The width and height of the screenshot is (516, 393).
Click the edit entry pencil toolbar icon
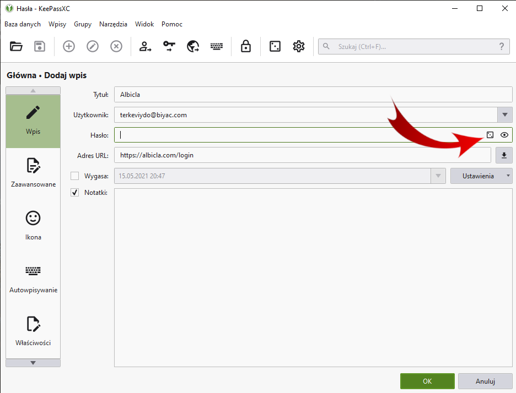click(93, 46)
